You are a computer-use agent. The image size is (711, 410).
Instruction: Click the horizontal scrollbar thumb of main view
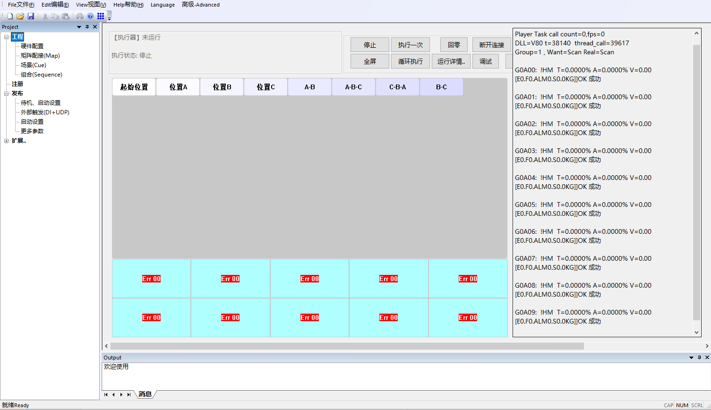coord(347,346)
